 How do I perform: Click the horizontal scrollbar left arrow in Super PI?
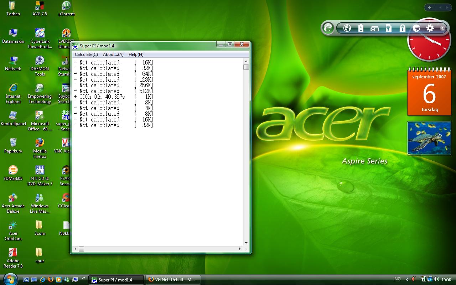[75, 249]
